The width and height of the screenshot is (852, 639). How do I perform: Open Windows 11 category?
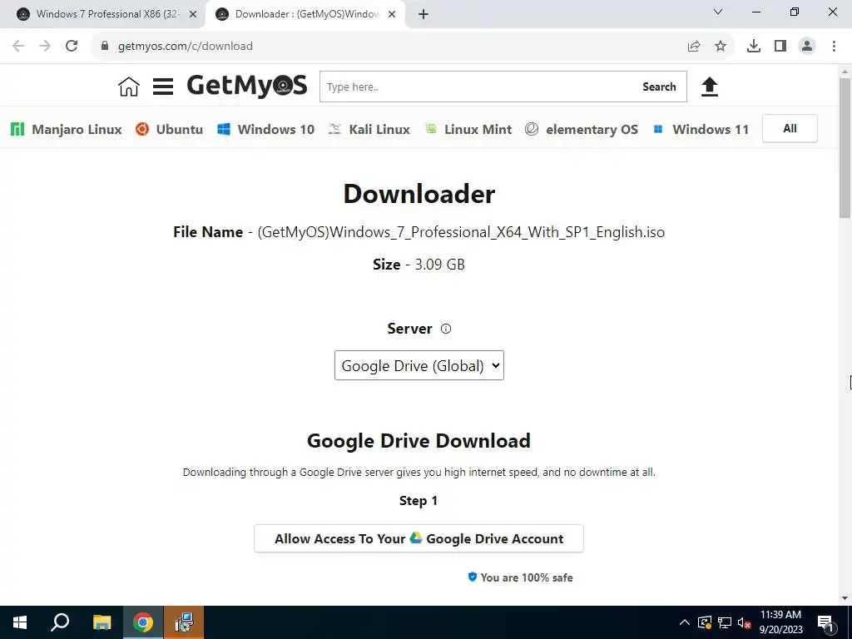click(701, 129)
